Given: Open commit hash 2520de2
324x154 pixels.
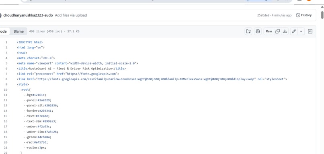Looking at the screenshot, I should click(x=263, y=15).
